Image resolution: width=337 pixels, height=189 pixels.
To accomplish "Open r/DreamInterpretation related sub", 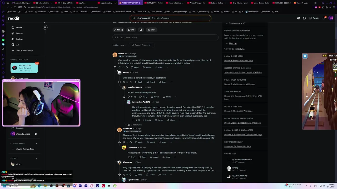I will pos(242,160).
